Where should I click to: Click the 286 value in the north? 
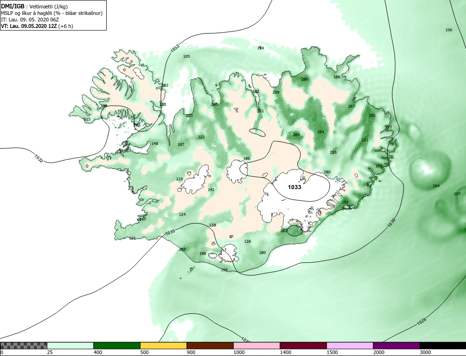pyautogui.click(x=305, y=79)
